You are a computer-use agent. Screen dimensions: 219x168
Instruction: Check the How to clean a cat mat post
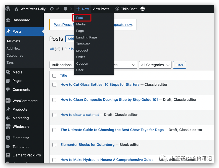54,115
